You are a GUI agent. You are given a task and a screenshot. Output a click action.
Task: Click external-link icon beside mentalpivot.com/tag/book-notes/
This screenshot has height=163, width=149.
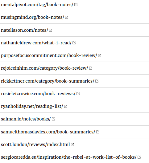click(x=76, y=5)
